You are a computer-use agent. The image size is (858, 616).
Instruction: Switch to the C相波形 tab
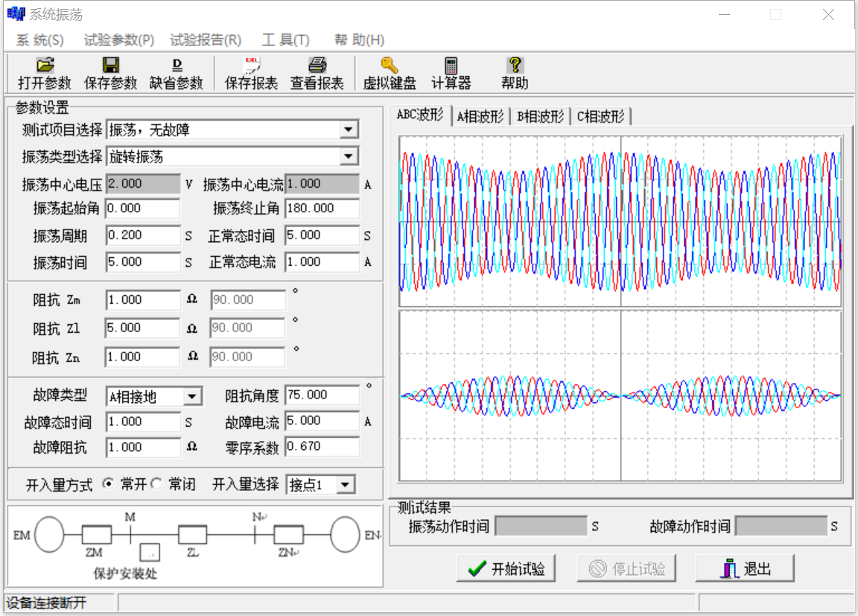pos(600,116)
